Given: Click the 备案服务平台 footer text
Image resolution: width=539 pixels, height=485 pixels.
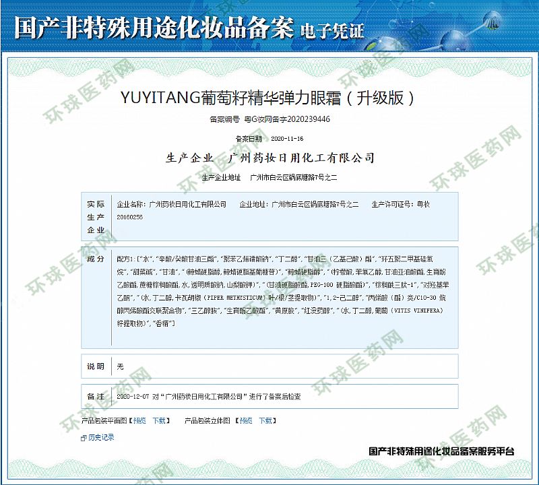Looking at the screenshot, I should 441,451.
